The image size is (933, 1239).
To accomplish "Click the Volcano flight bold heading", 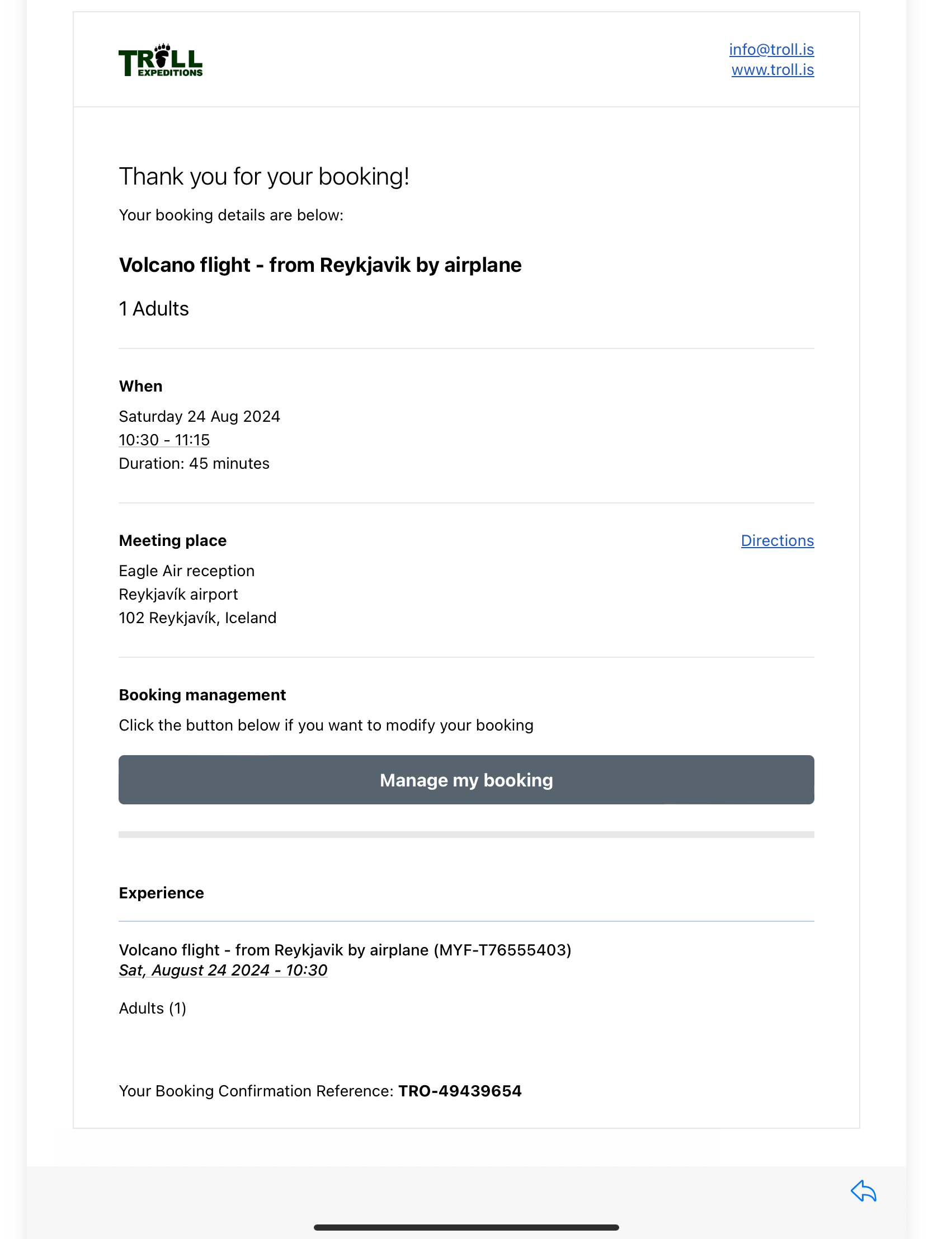I will point(320,265).
